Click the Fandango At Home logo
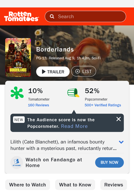134x193 pixels. (x=17, y=163)
